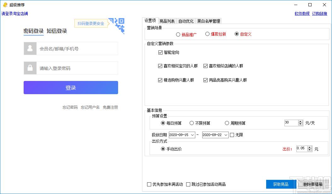332x194 pixels.
Task: Minimize the 超级推荐 window
Action: point(296,5)
